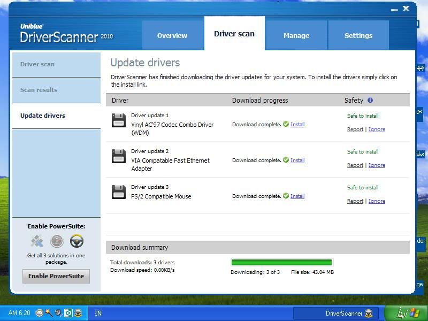Click the magic wand tray icon
Image resolution: width=428 pixels, height=321 pixels.
(x=49, y=312)
